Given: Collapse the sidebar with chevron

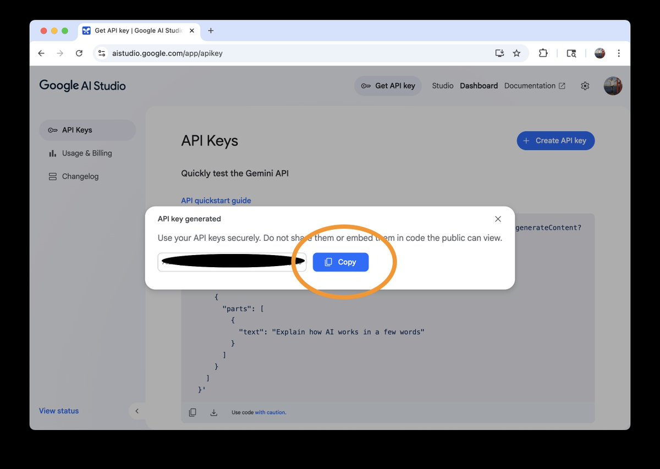Looking at the screenshot, I should coord(137,411).
